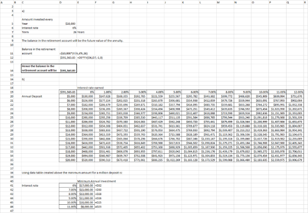
Task: Click the 'Years' unit cell
Action: tap(81, 32)
